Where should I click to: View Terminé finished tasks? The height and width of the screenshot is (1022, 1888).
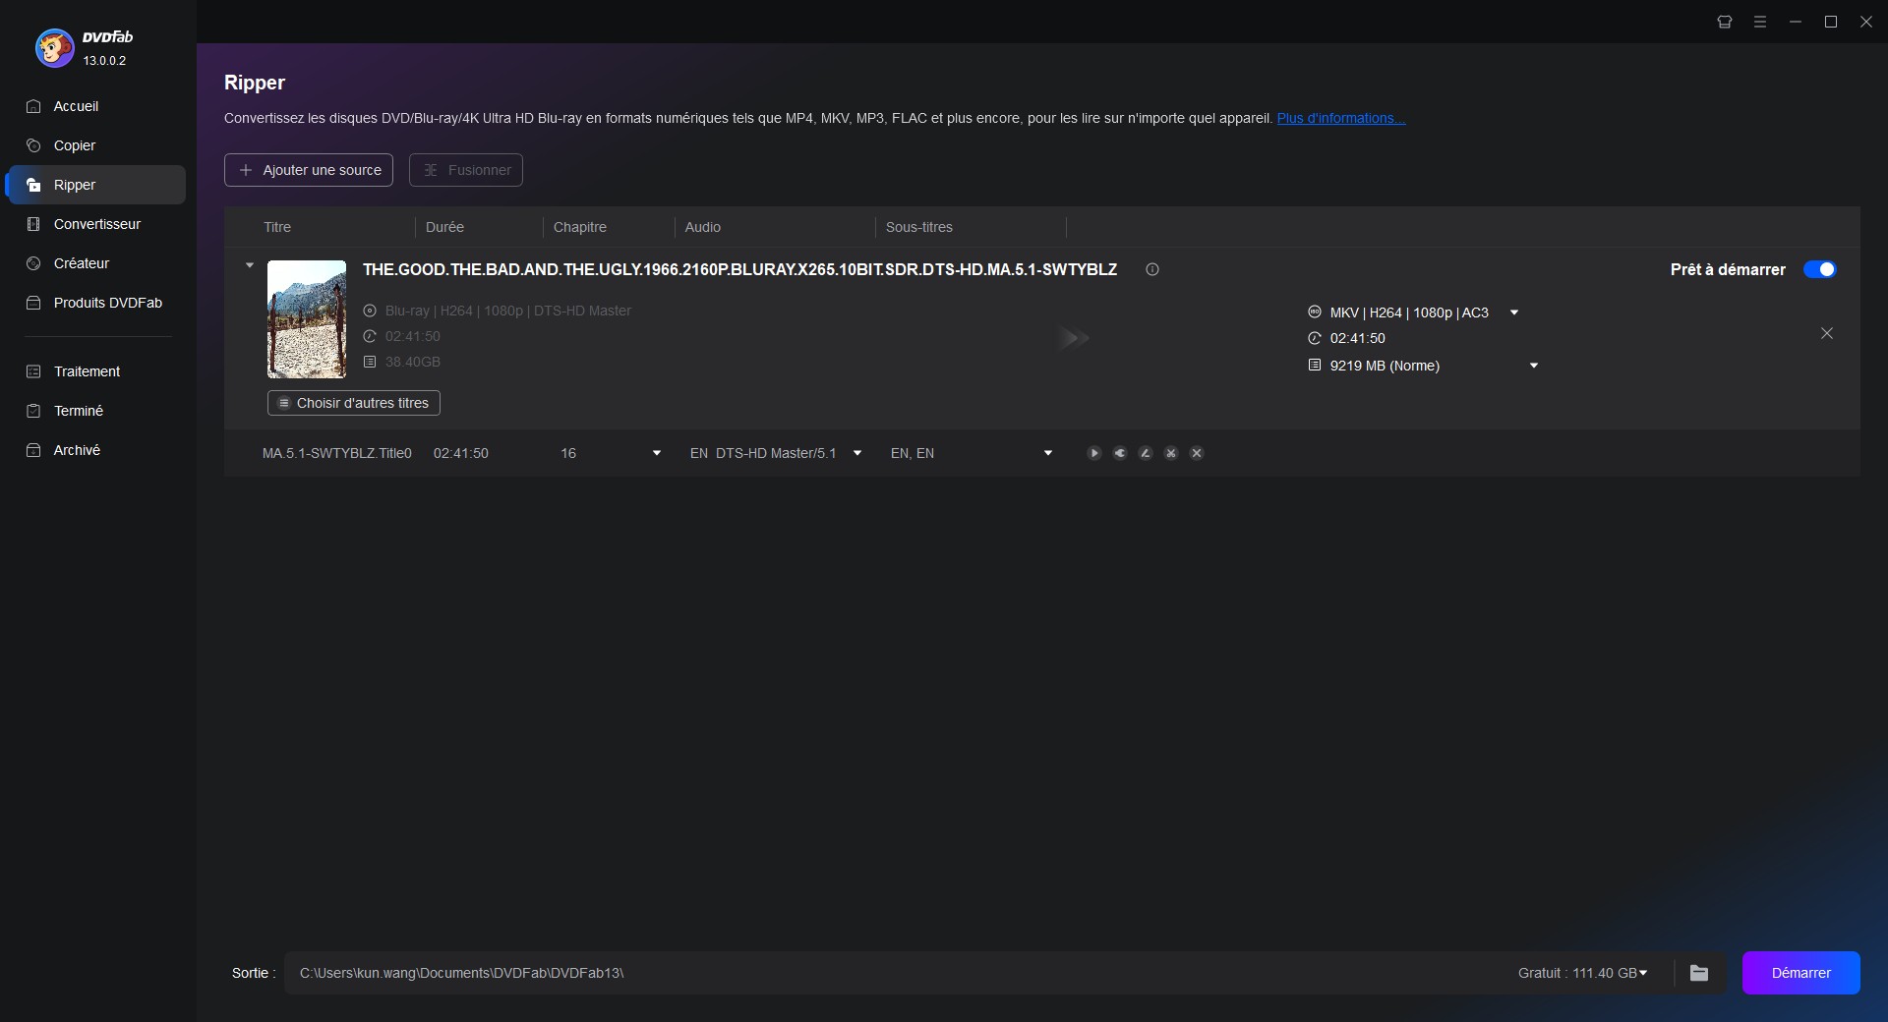(x=94, y=411)
